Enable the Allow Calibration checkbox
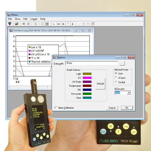Screen dimensions: 151x151 click(56, 108)
